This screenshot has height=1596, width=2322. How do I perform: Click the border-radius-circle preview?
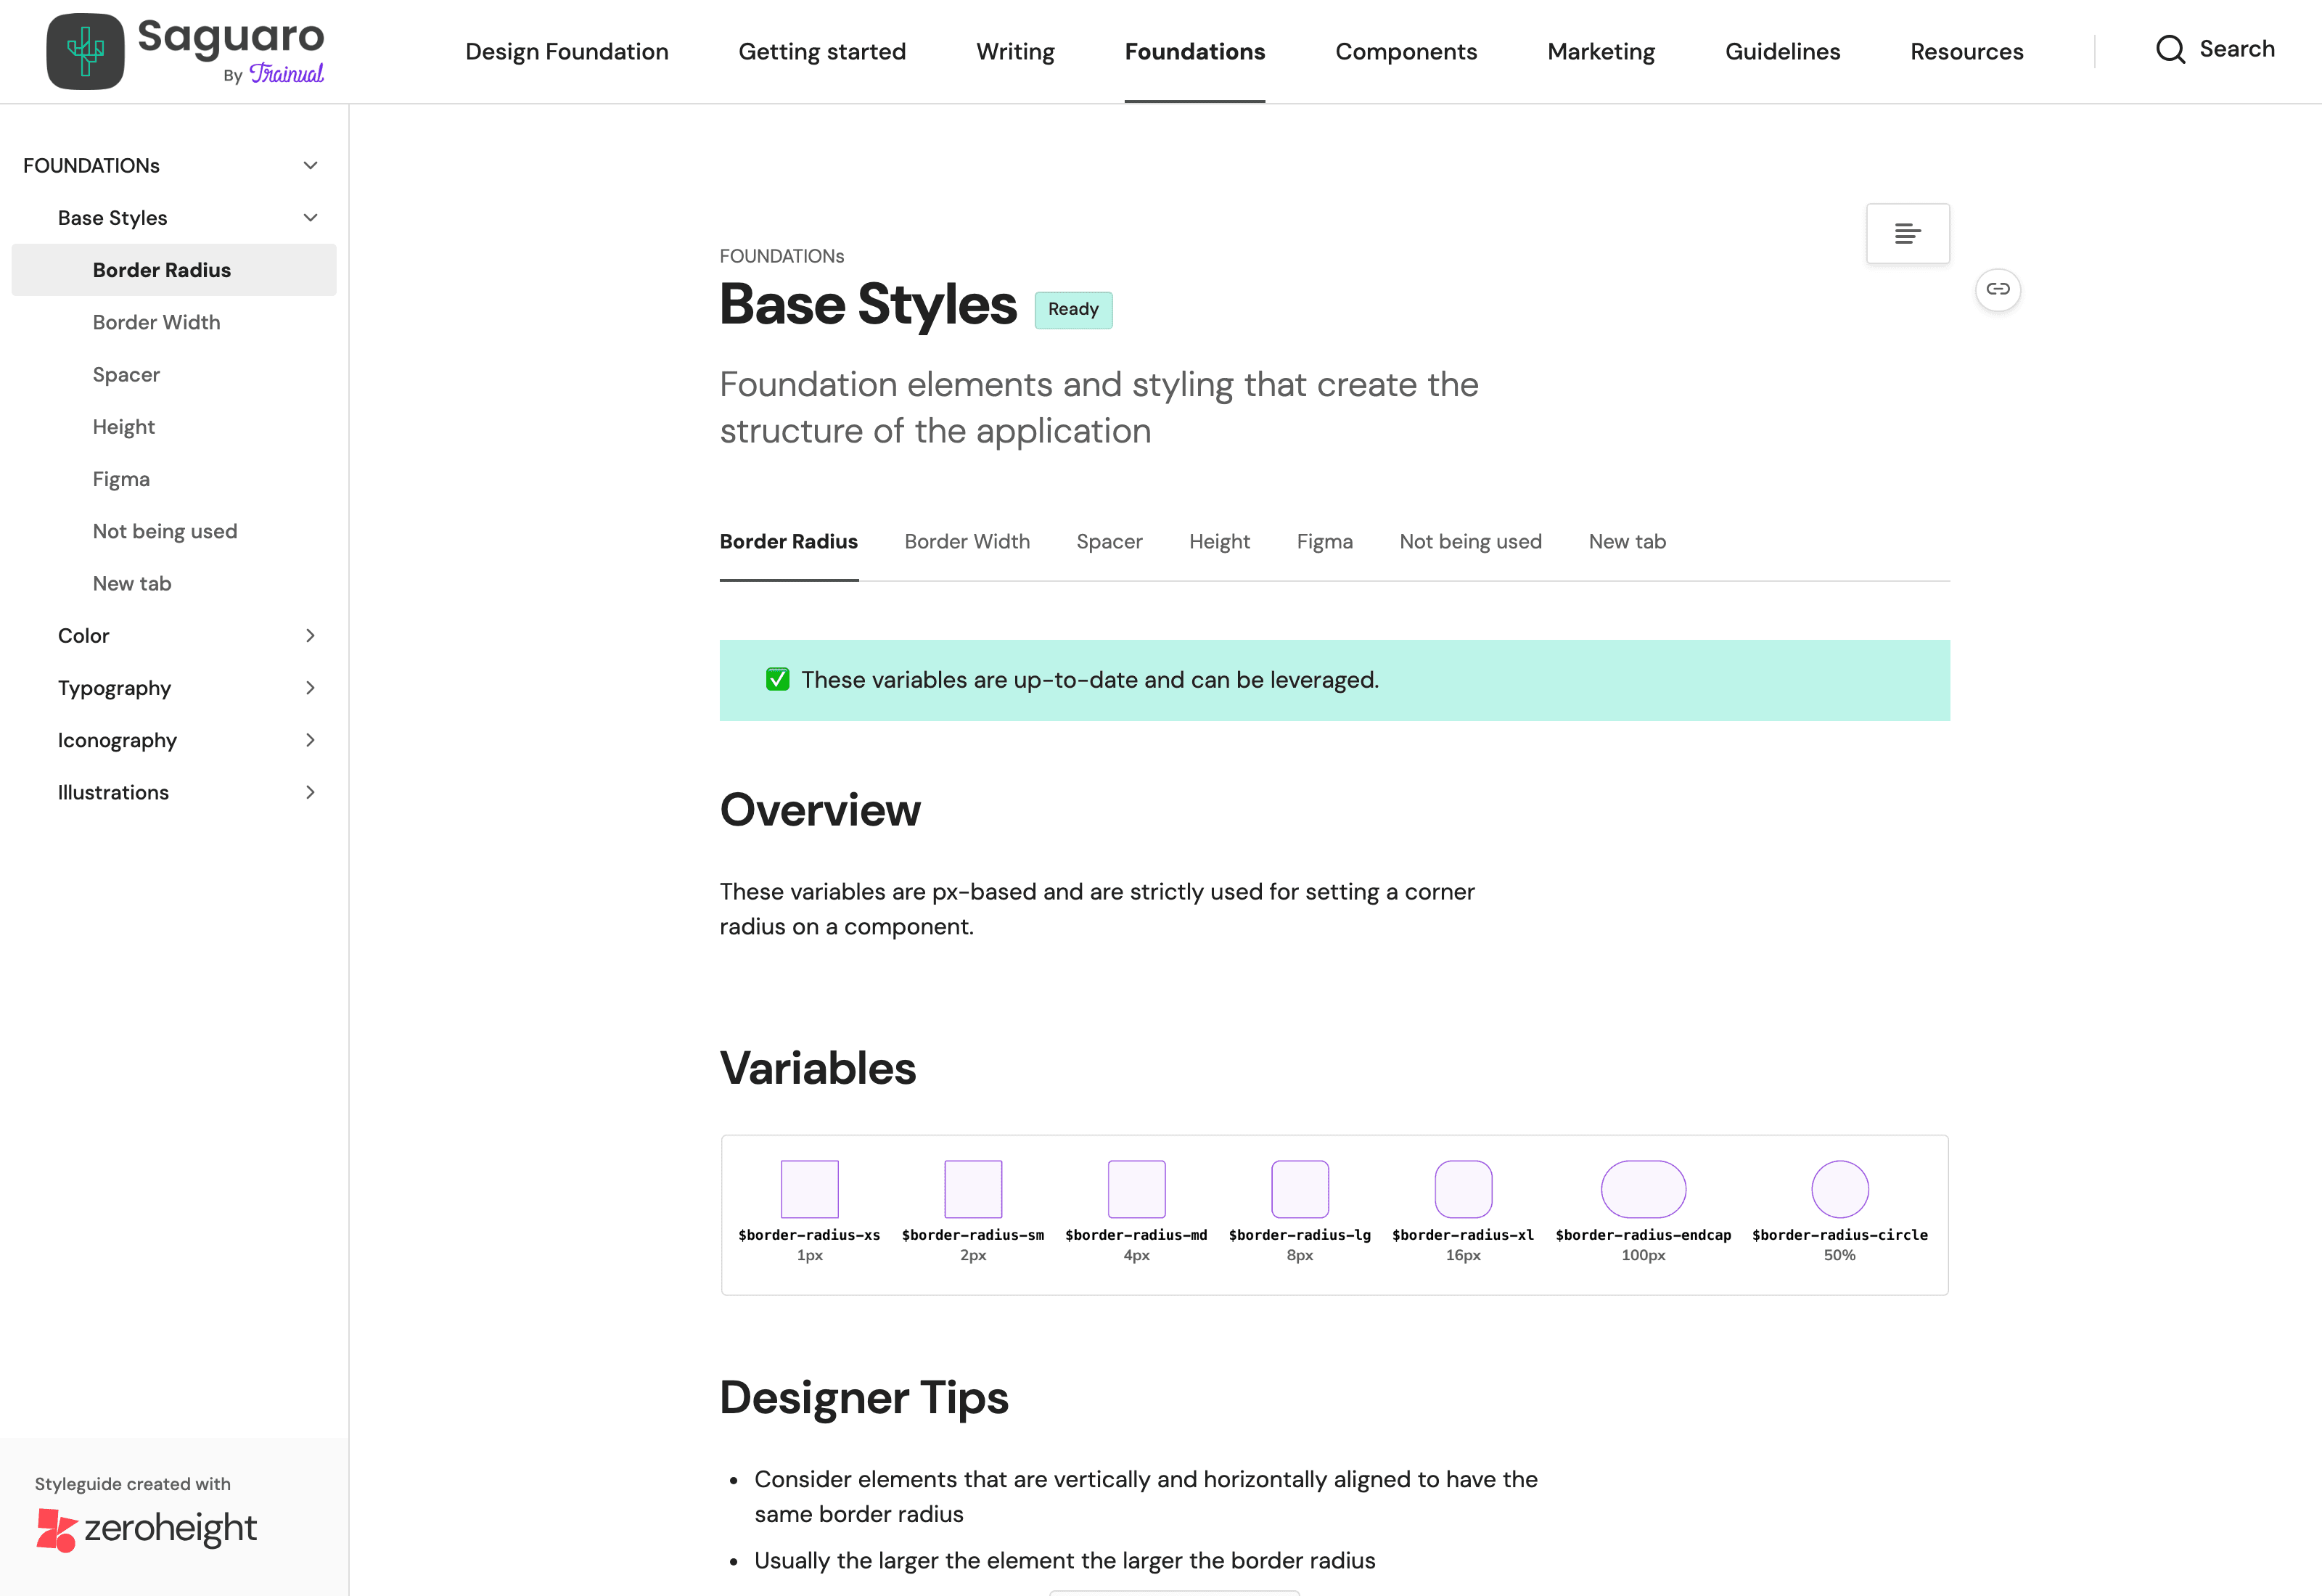[1839, 1189]
